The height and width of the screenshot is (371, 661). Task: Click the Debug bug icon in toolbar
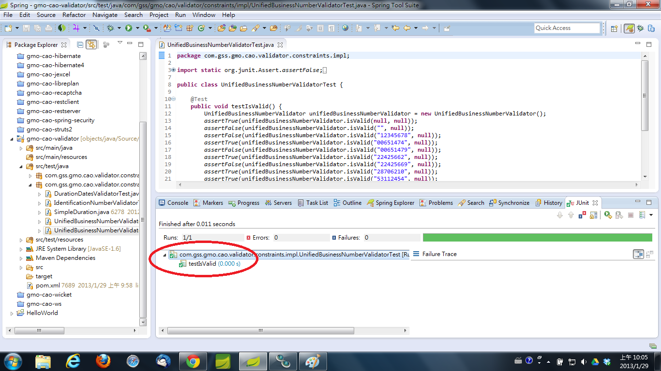pos(110,28)
